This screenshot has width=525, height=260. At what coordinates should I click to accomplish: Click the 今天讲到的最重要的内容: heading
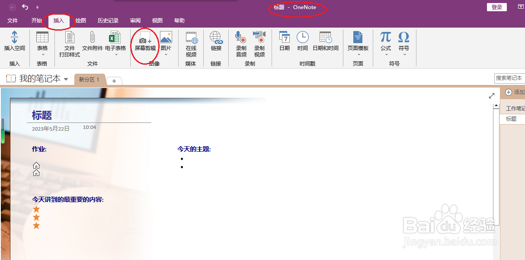(68, 200)
